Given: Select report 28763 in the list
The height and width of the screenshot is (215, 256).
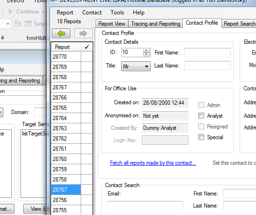Looking at the screenshot, I should point(66,128).
